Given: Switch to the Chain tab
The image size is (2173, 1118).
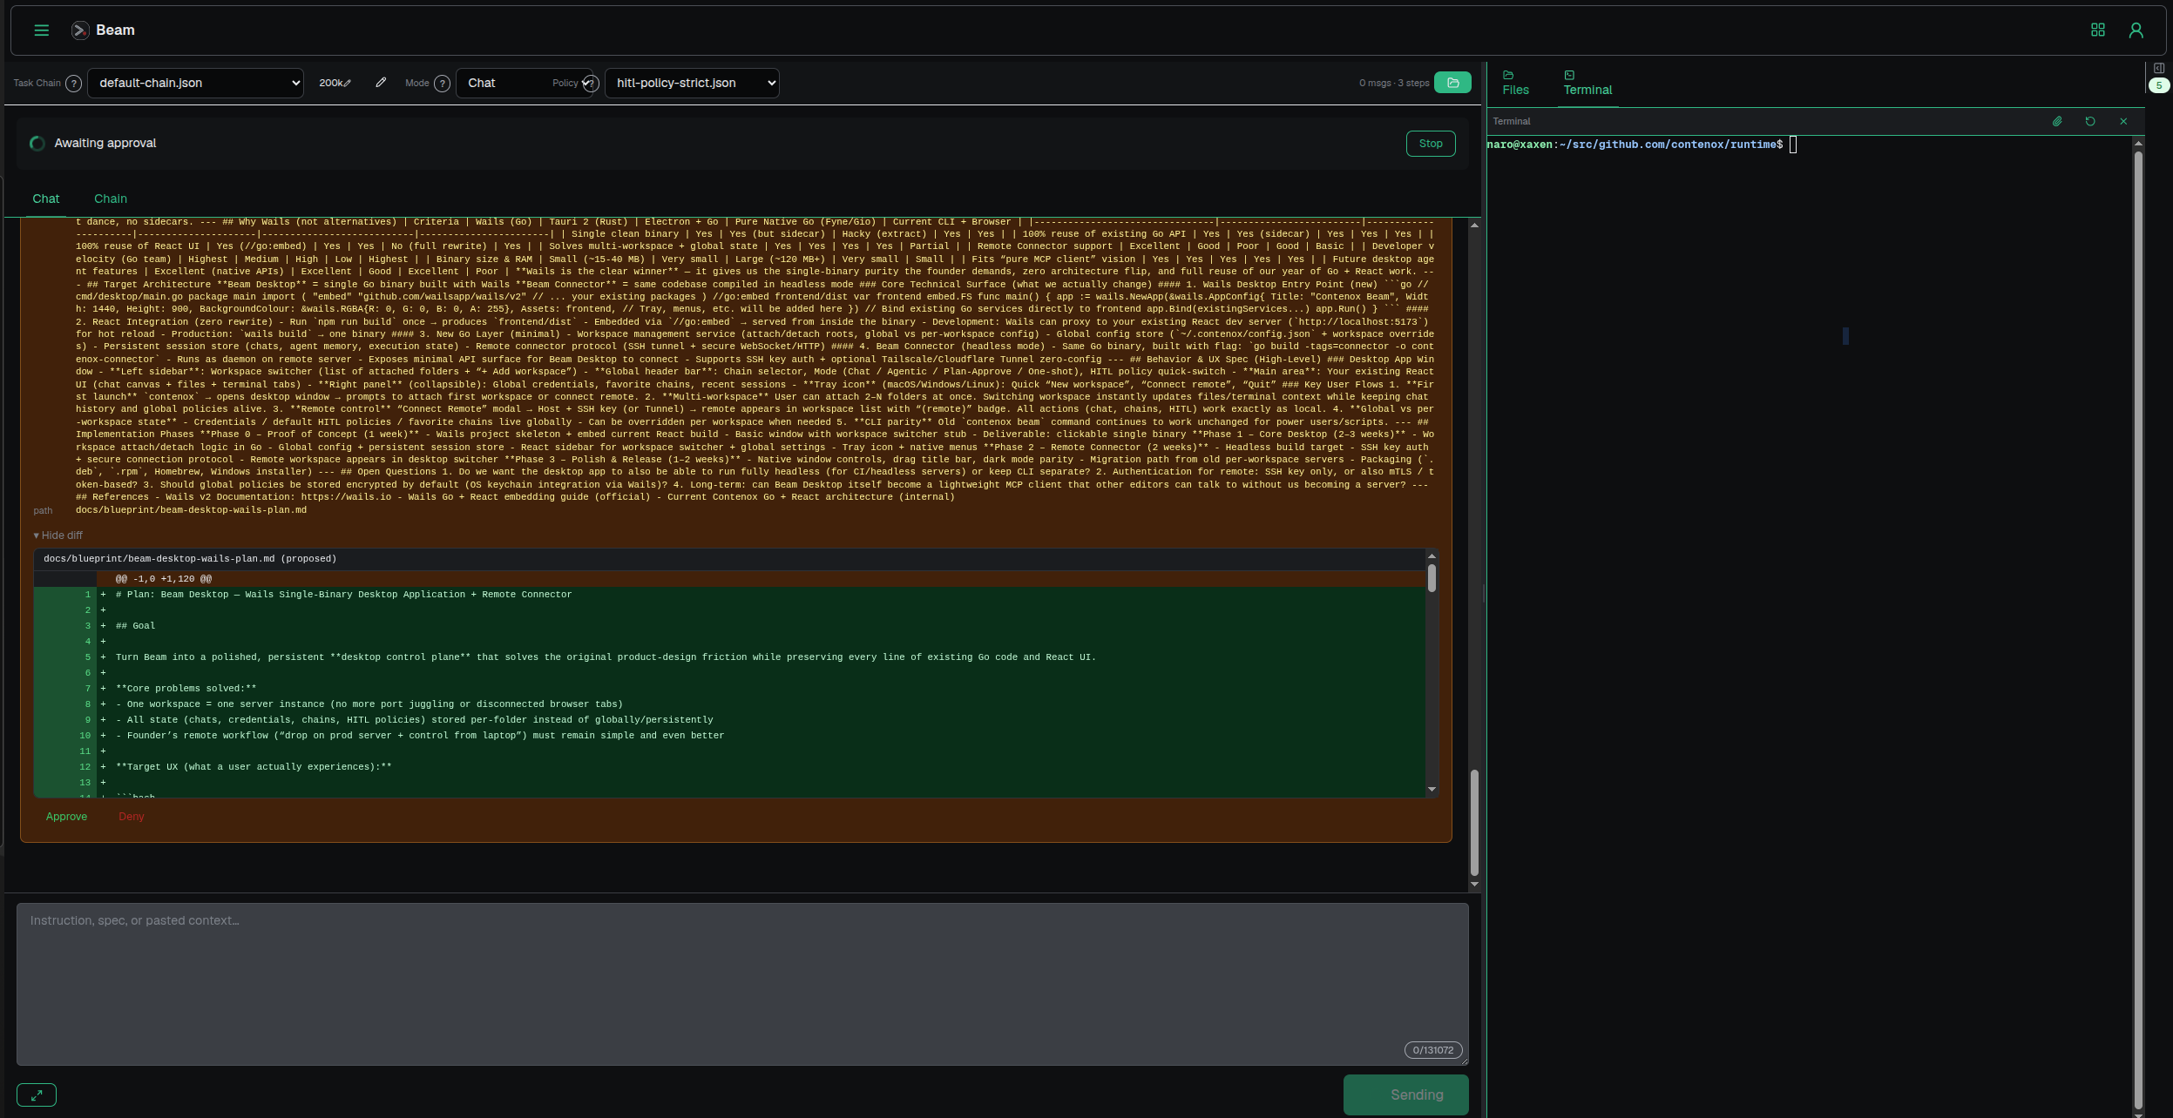Looking at the screenshot, I should tap(111, 199).
